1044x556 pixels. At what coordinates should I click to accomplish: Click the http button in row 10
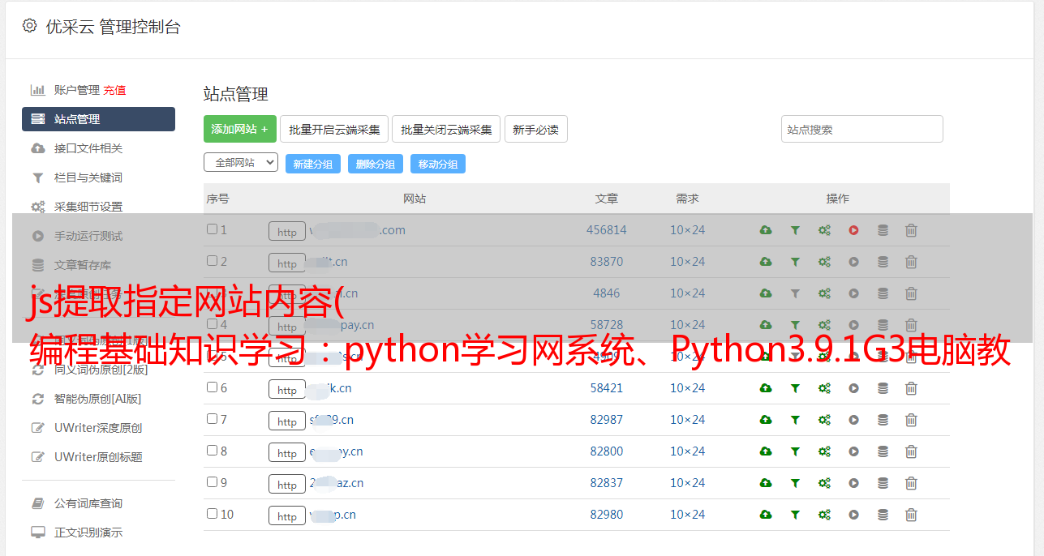[x=287, y=515]
